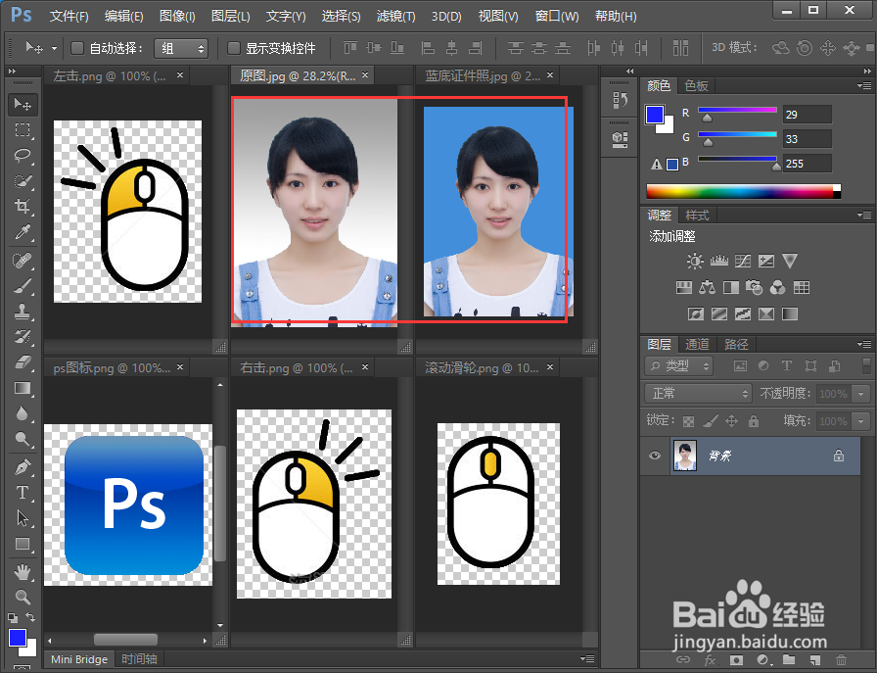
Task: Switch to the 通道 tab
Action: click(x=695, y=344)
